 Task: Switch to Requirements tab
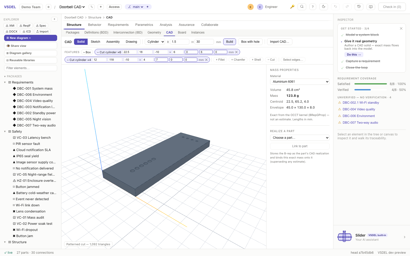tap(118, 25)
